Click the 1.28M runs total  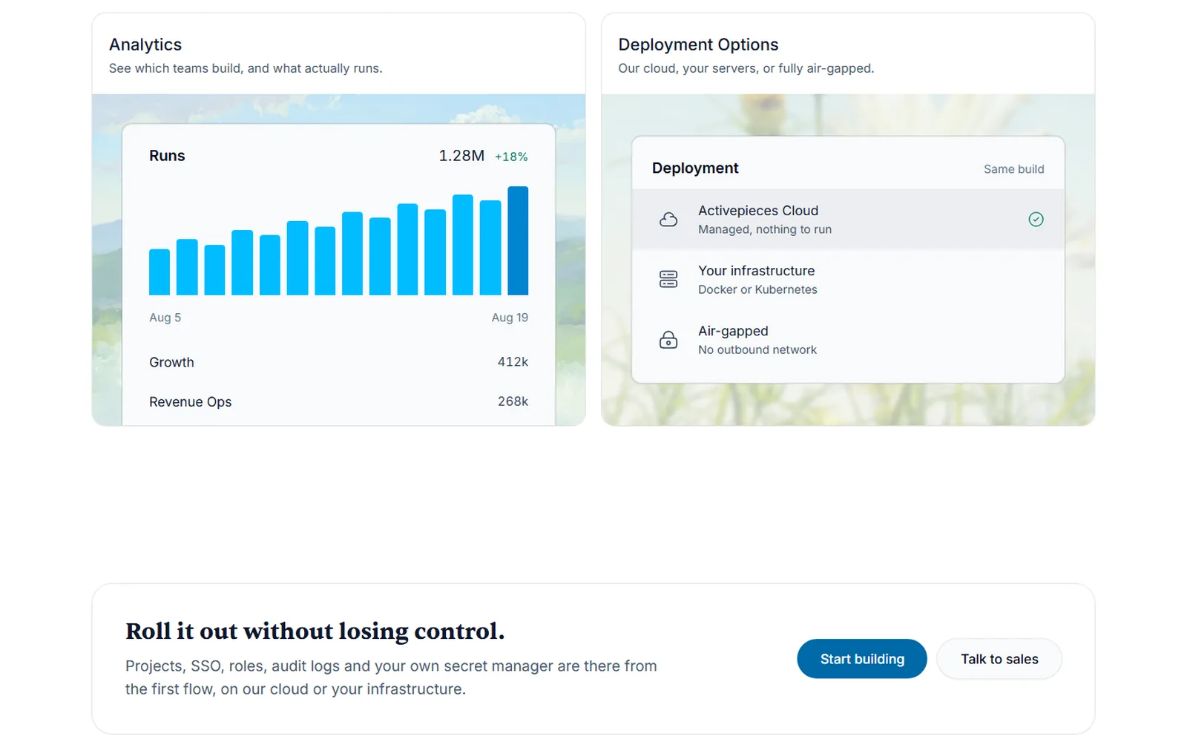pyautogui.click(x=461, y=156)
